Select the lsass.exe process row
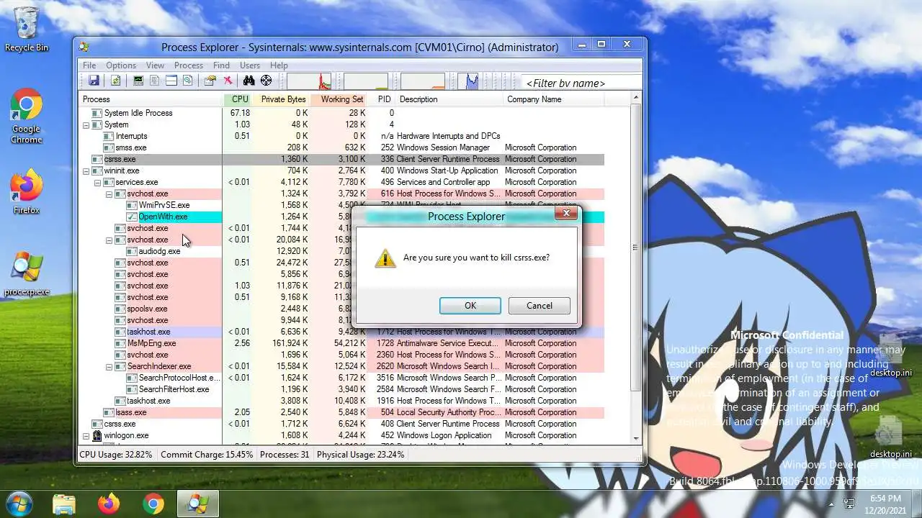 341,412
